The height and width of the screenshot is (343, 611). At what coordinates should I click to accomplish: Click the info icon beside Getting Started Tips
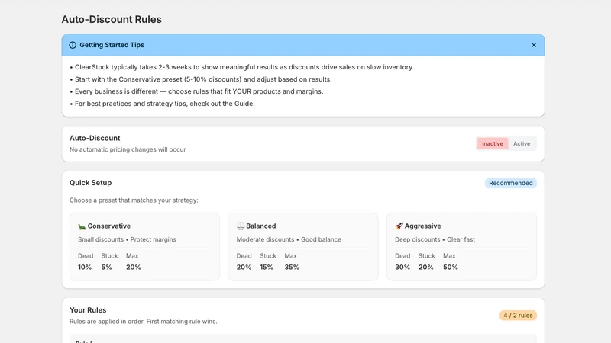tap(73, 45)
